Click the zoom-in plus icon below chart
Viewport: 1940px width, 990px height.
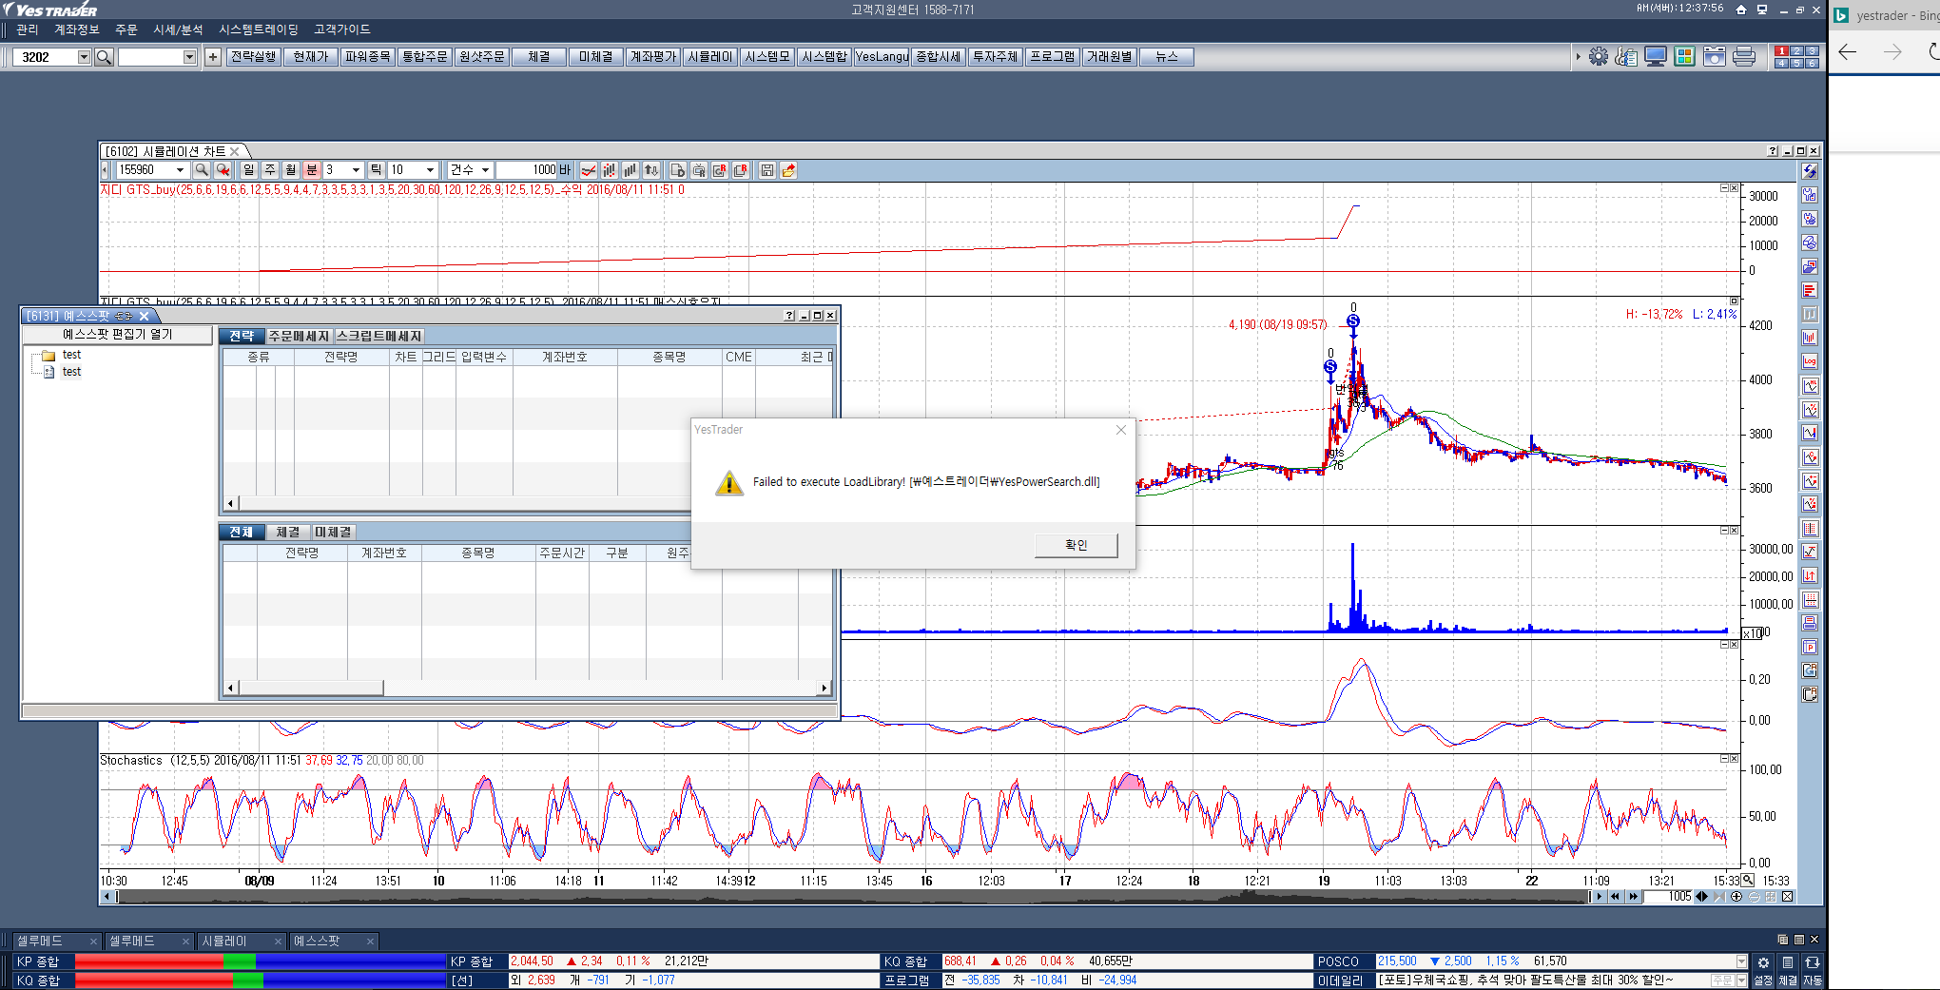click(1736, 897)
